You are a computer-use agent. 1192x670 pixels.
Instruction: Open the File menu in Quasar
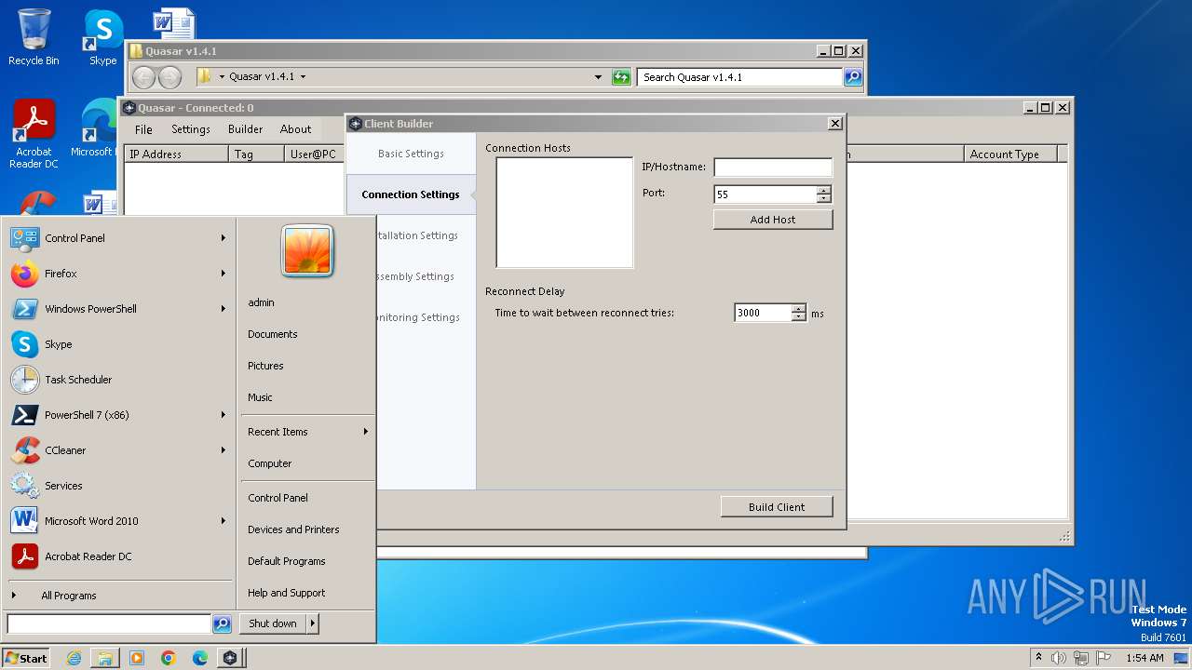click(x=143, y=129)
